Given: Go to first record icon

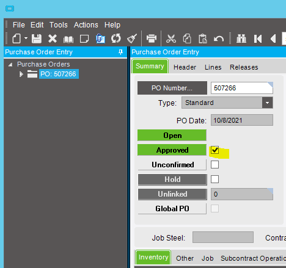Looking at the screenshot, I should 257,38.
